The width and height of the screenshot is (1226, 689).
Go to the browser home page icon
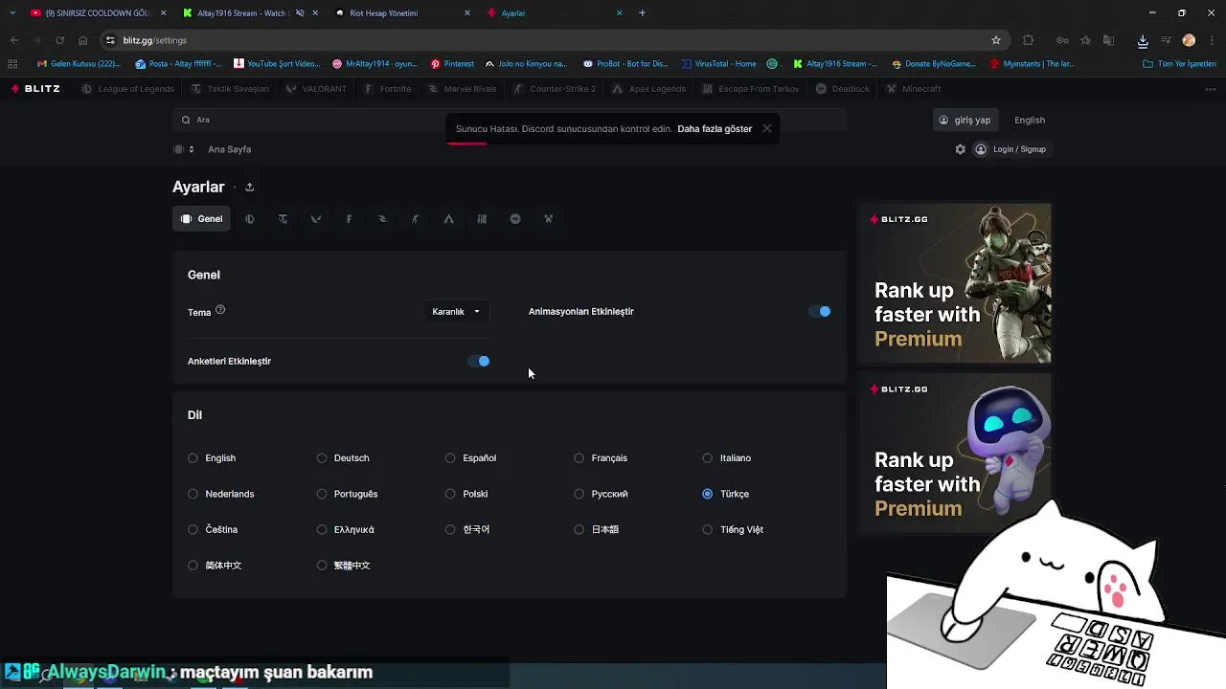point(82,40)
